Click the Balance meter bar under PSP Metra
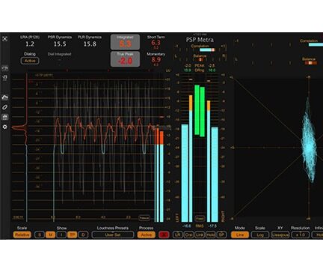 click(x=200, y=60)
